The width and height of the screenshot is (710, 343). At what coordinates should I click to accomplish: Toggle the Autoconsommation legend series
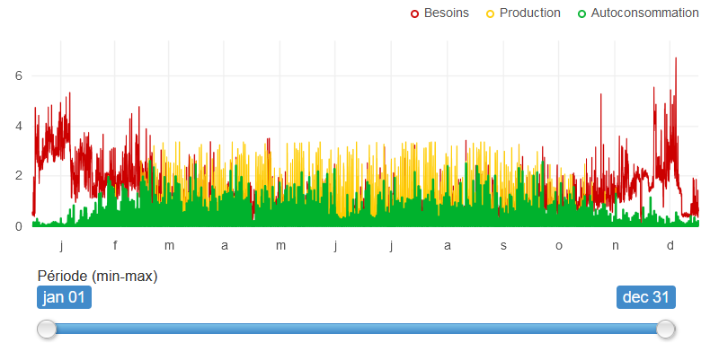[638, 13]
